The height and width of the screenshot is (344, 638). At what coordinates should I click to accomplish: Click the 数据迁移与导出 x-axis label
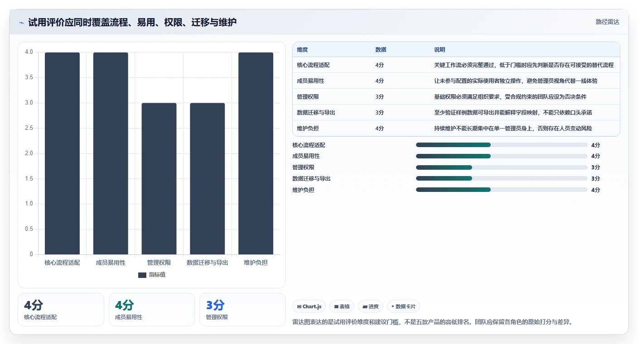pos(208,263)
